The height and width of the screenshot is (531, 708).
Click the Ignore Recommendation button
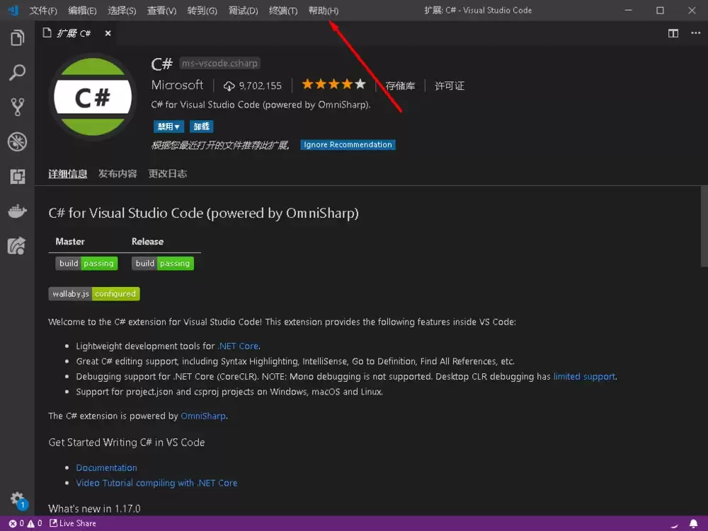tap(348, 144)
